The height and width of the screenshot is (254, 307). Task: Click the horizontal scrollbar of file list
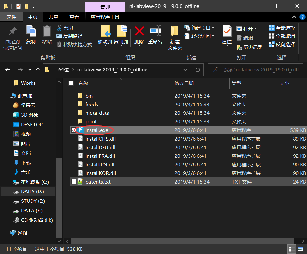click(182, 241)
